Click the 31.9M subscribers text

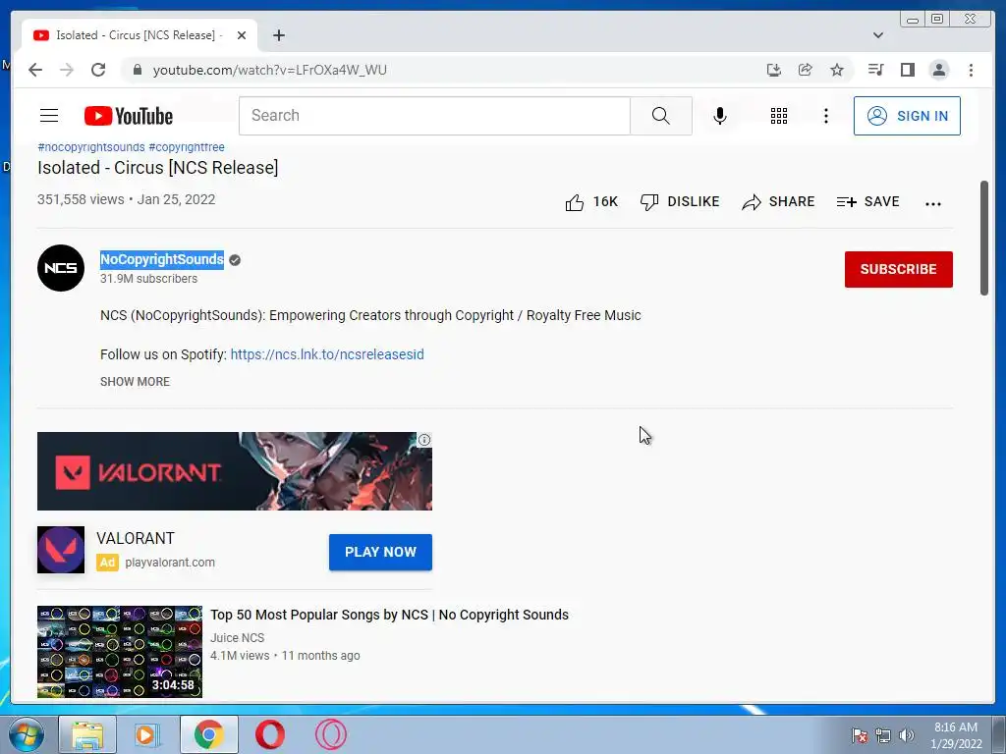click(x=149, y=279)
